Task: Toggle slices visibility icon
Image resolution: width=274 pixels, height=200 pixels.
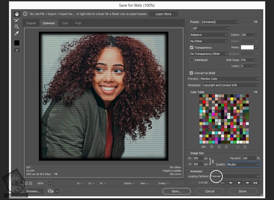Action: click(x=16, y=50)
